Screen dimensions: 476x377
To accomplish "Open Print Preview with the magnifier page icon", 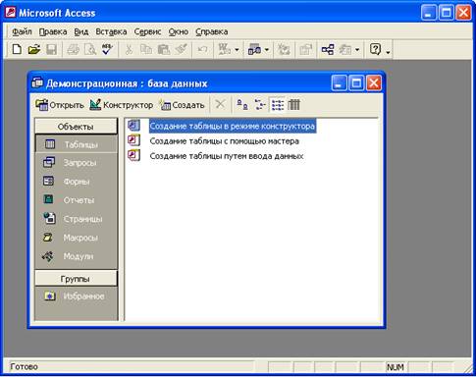I will [90, 49].
